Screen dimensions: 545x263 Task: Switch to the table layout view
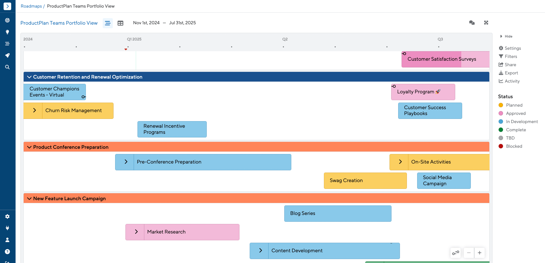tap(120, 23)
